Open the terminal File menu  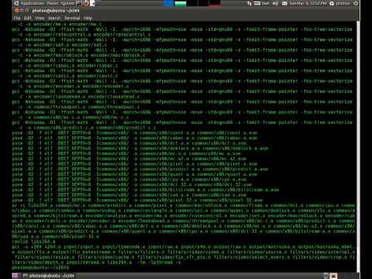pos(17,18)
